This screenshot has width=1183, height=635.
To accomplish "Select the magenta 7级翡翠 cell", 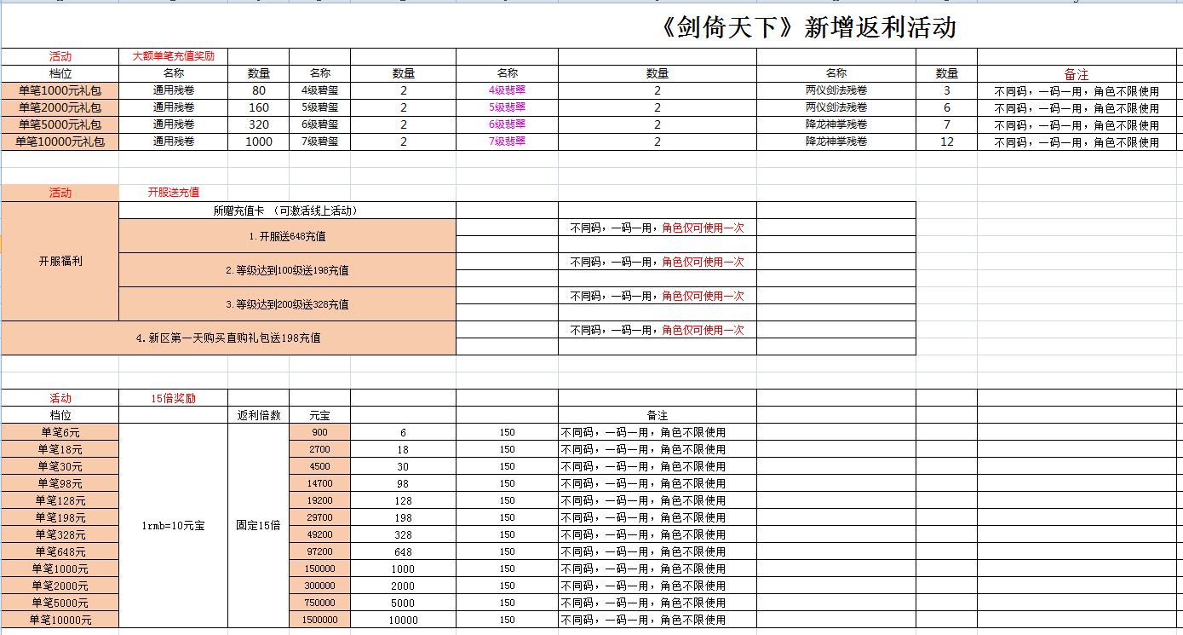I will click(507, 141).
